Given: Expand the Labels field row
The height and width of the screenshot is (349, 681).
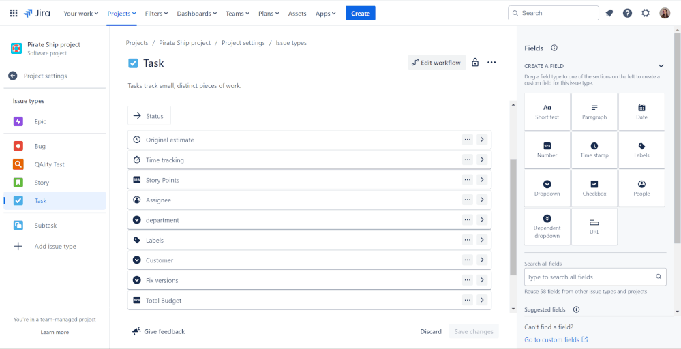Looking at the screenshot, I should (x=482, y=240).
